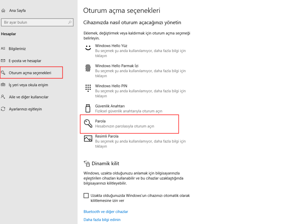
Task: Select Oturum açma seçenekleri in sidebar
Action: pos(30,73)
